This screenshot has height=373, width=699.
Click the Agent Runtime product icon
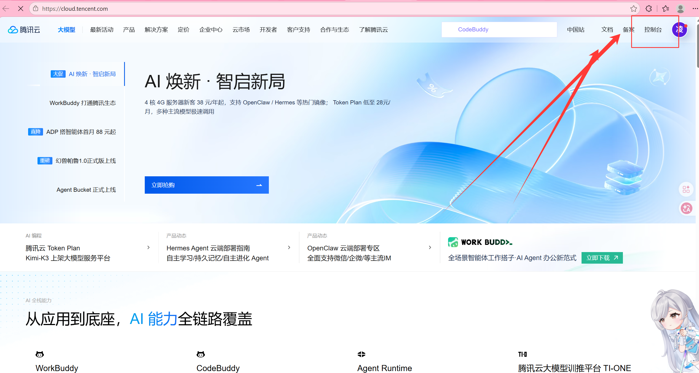361,354
